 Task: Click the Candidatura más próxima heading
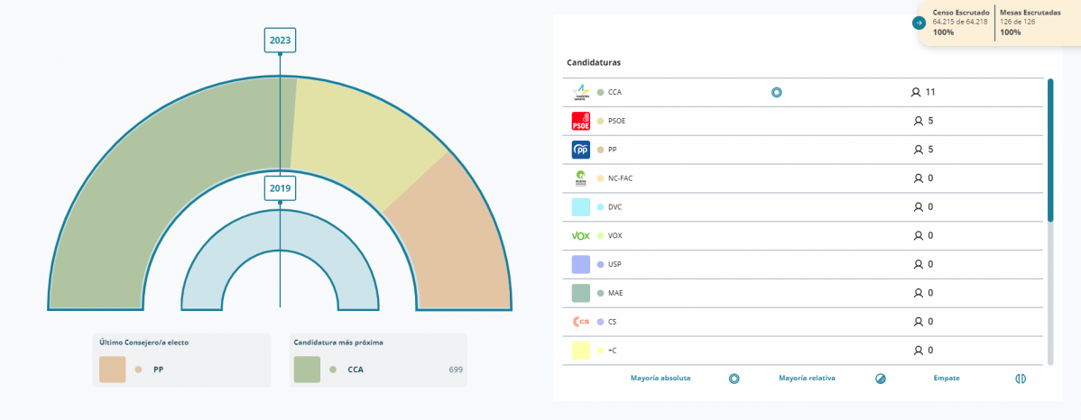pos(338,342)
